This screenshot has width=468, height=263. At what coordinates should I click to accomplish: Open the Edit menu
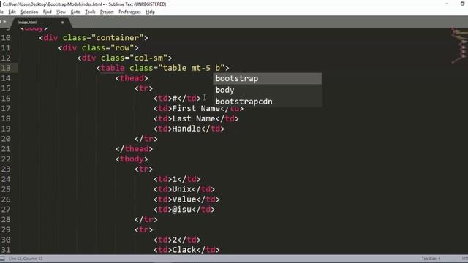point(12,12)
